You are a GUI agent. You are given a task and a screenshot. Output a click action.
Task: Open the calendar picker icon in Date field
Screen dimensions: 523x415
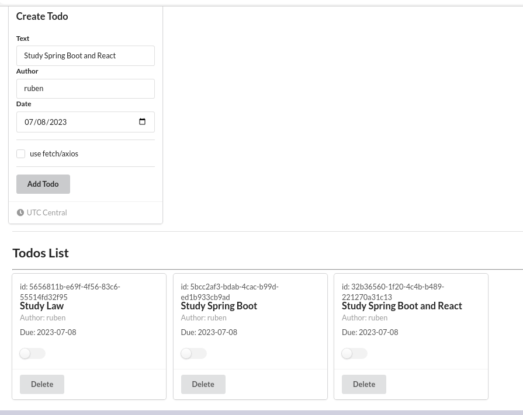coord(142,121)
